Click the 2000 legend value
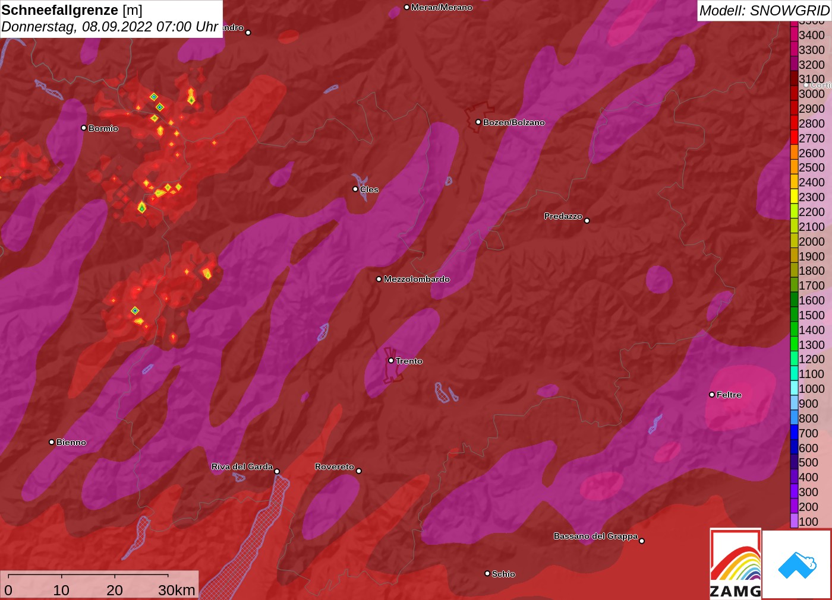Screen dimensions: 832x600 point(812,242)
